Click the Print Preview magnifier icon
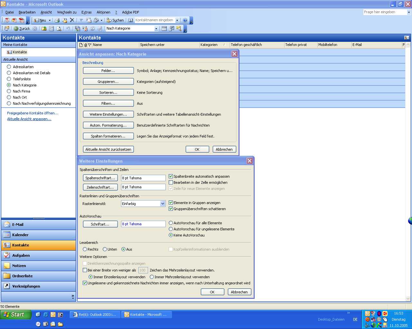This screenshot has width=412, height=329. pyautogui.click(x=59, y=29)
